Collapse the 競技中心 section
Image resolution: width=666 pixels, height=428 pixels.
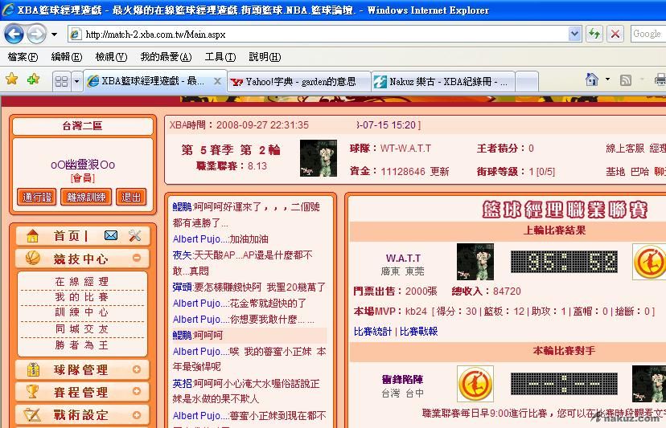click(137, 259)
